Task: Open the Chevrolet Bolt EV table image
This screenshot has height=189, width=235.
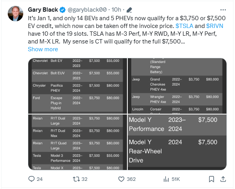Action: tap(77, 85)
